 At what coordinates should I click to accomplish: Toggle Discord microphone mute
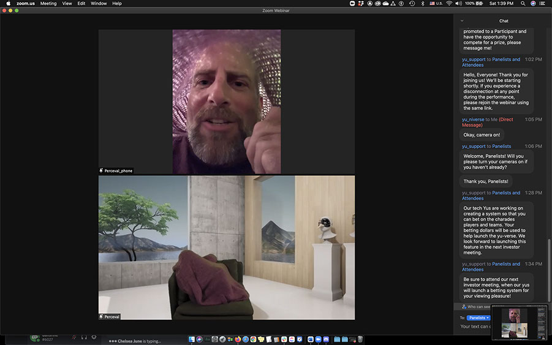coord(74,337)
